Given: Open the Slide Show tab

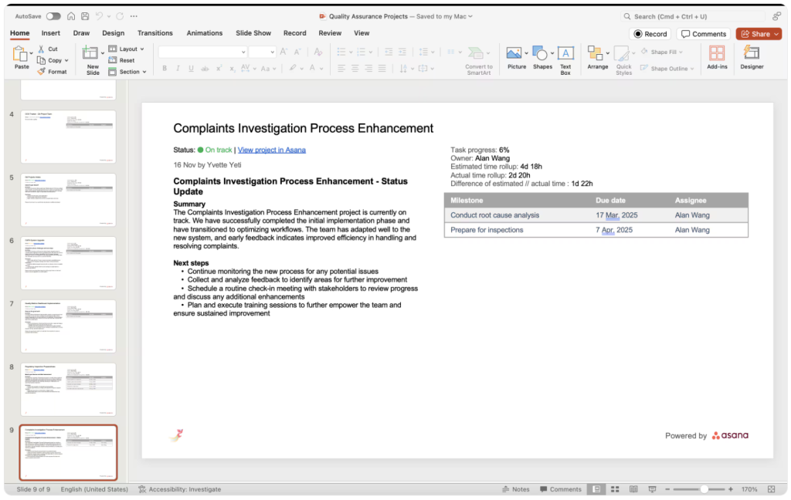Looking at the screenshot, I should coord(253,32).
